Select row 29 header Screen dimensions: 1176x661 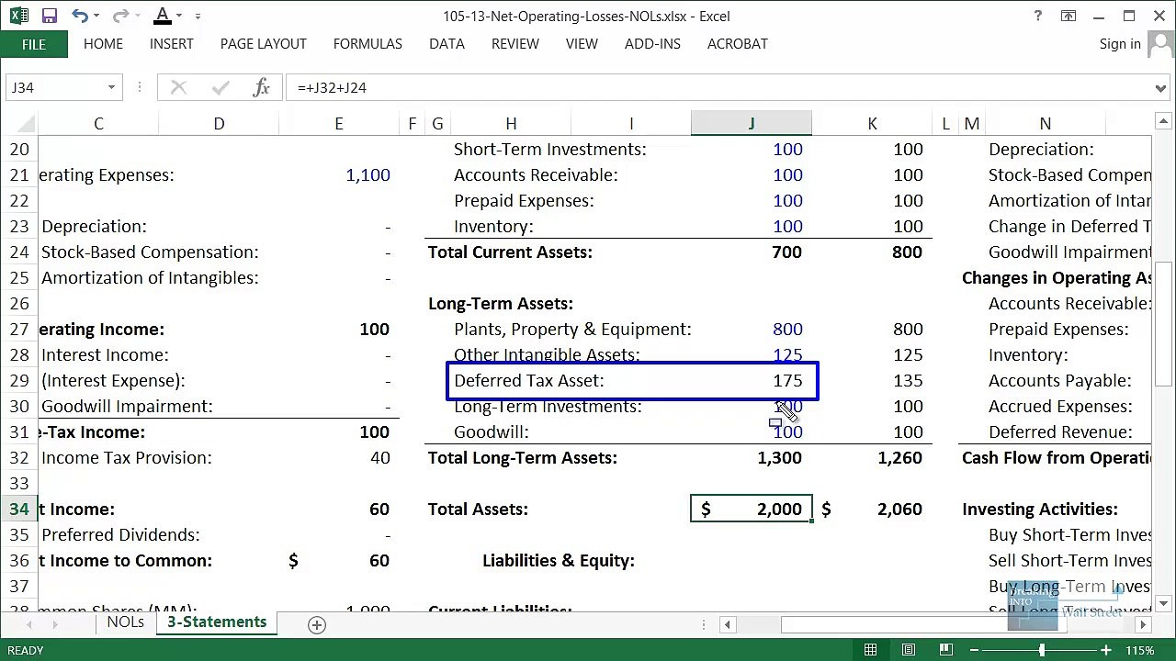click(18, 381)
